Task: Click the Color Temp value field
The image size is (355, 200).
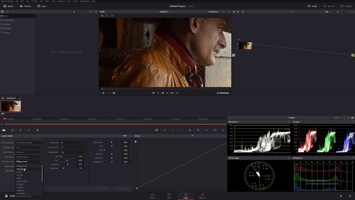Action: 125,142
